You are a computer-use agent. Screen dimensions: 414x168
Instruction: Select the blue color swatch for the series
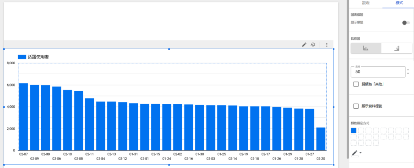(354, 130)
